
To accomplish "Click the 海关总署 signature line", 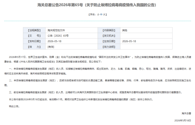I will pyautogui.click(x=186, y=113).
